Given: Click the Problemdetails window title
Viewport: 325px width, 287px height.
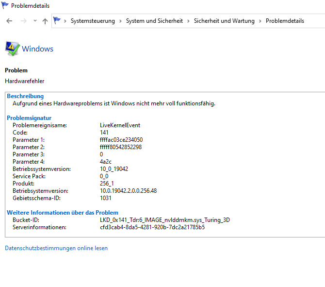Looking at the screenshot, I should 30,6.
